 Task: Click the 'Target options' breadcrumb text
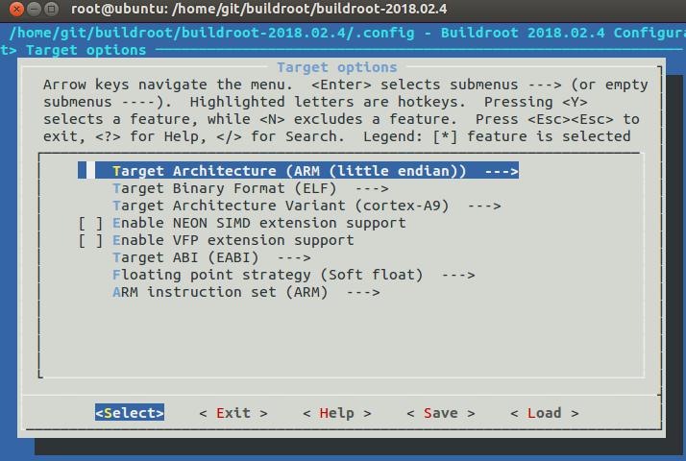[86, 50]
